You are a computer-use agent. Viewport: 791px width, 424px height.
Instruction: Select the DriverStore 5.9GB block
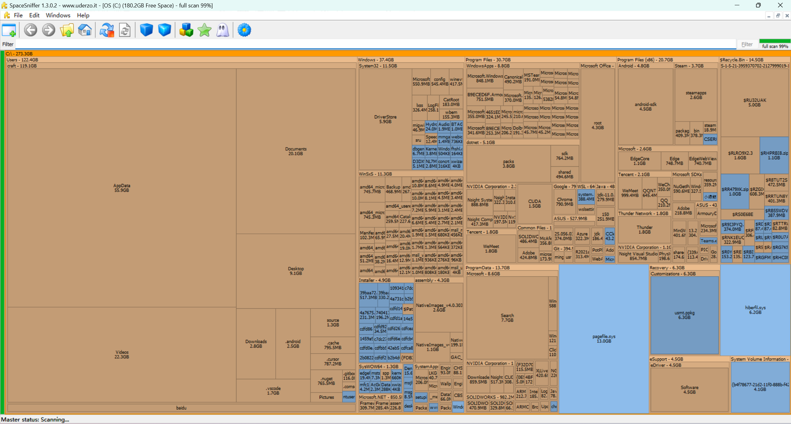[385, 119]
